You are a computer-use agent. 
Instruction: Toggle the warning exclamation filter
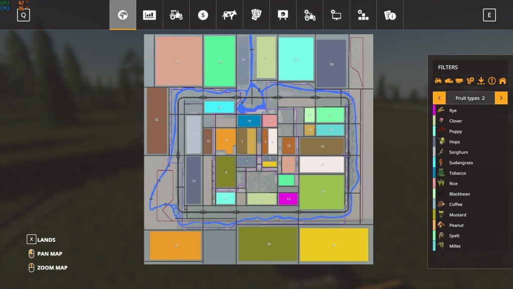pyautogui.click(x=492, y=81)
